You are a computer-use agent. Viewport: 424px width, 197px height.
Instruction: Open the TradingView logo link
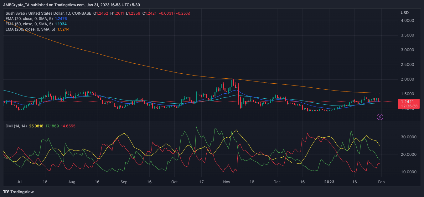pos(18,192)
